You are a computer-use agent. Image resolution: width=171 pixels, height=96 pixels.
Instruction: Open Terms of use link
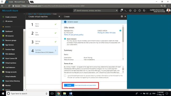(68, 35)
